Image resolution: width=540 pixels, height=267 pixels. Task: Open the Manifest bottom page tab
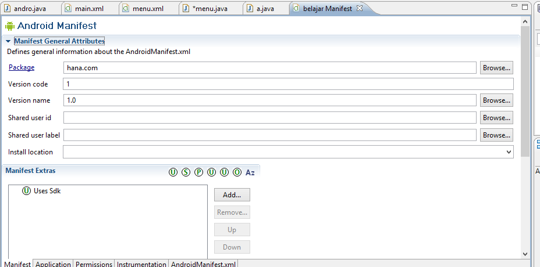(18, 264)
